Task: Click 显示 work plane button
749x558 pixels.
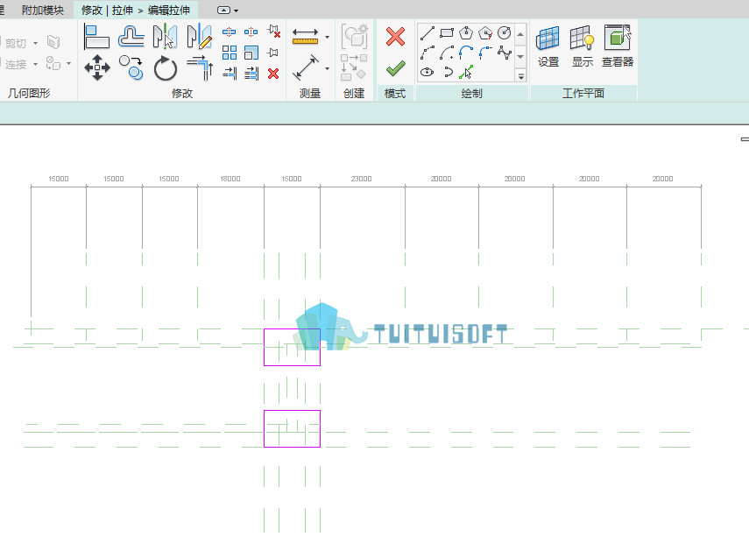Action: 583,46
